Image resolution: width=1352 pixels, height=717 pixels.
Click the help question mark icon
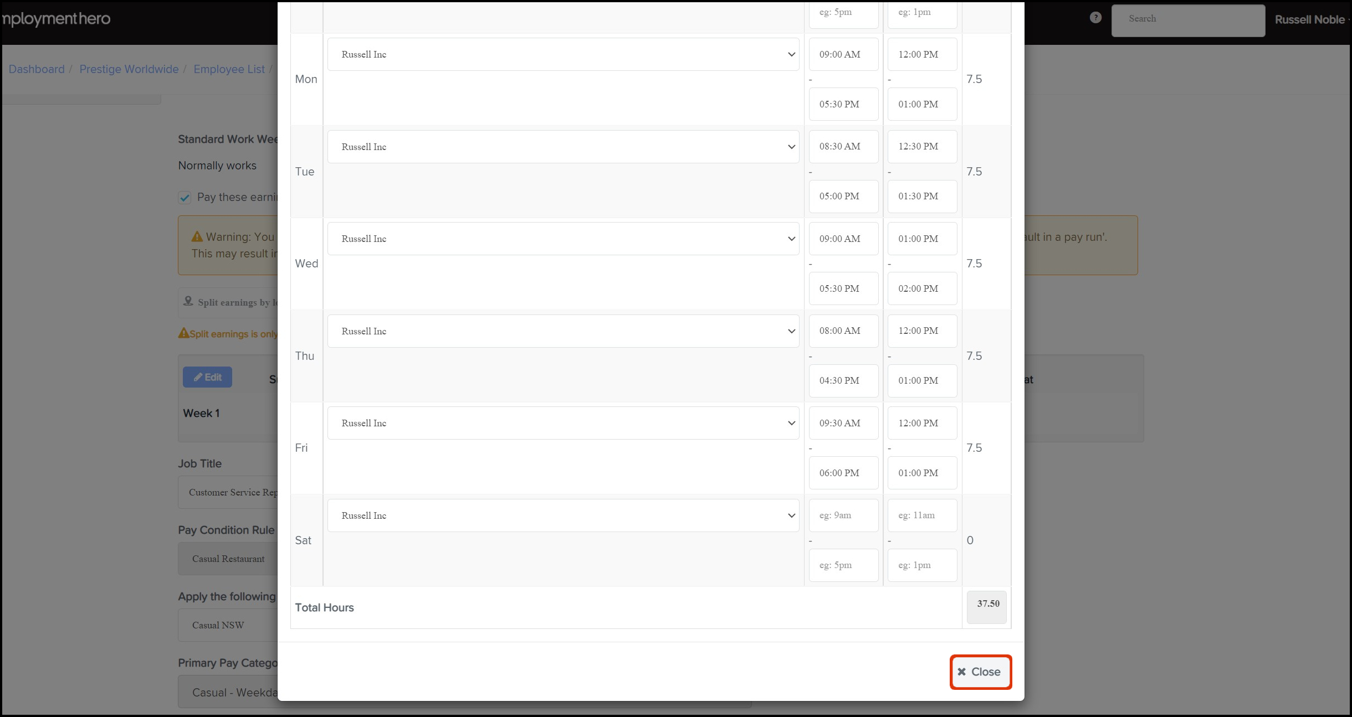1095,18
